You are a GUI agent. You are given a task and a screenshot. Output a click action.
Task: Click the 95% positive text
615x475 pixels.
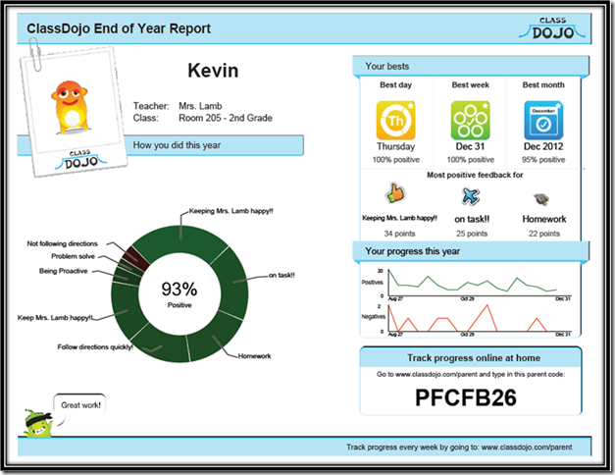point(543,159)
